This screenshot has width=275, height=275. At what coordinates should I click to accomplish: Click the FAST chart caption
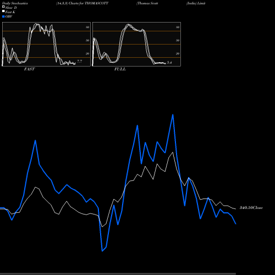coord(29,69)
